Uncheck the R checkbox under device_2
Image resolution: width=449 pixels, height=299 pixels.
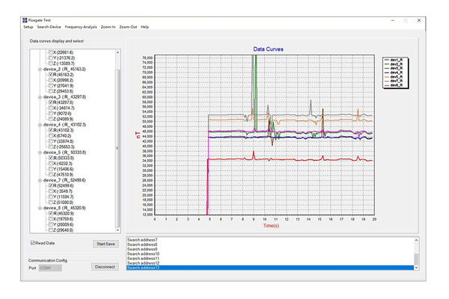pos(49,75)
